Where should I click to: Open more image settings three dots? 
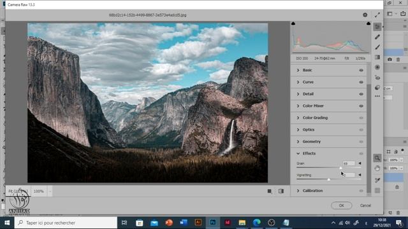point(377,96)
